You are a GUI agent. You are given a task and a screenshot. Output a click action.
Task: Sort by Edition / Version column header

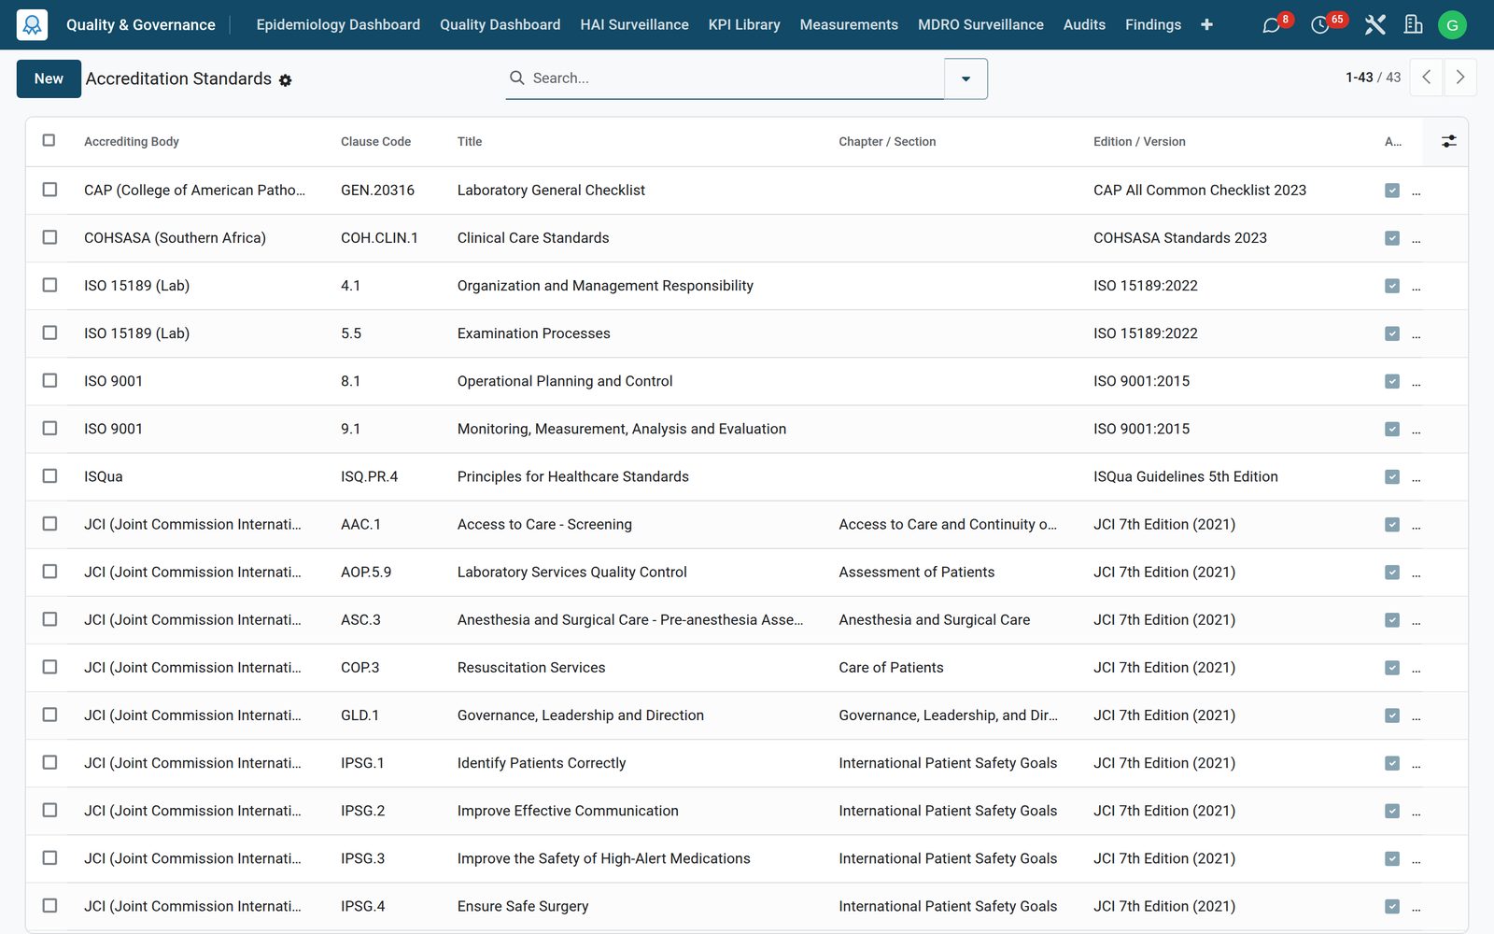(x=1139, y=142)
